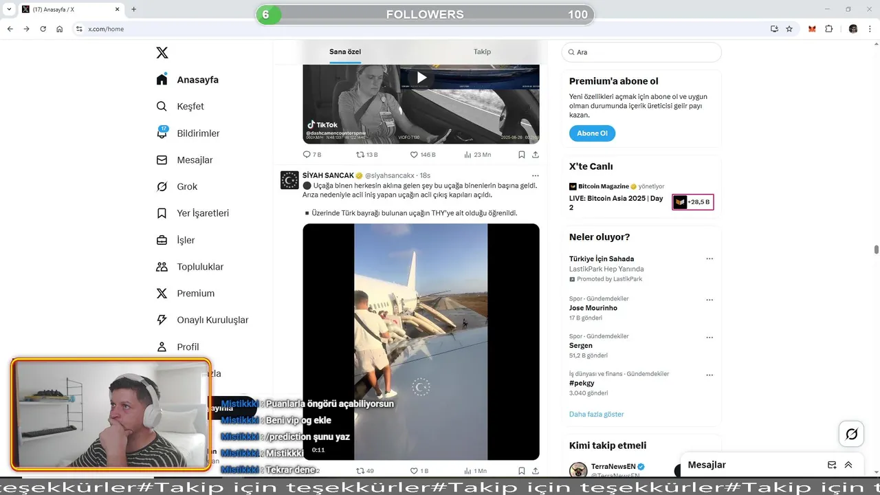
Task: Open Sergen trending topic
Action: pyautogui.click(x=581, y=346)
